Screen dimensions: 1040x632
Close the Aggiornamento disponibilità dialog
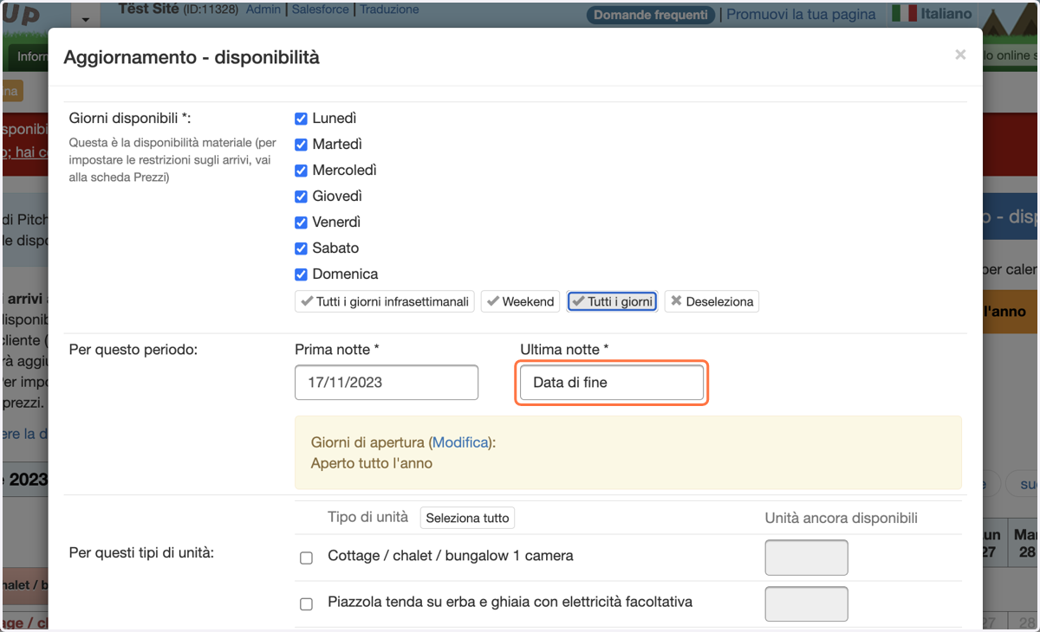click(960, 55)
